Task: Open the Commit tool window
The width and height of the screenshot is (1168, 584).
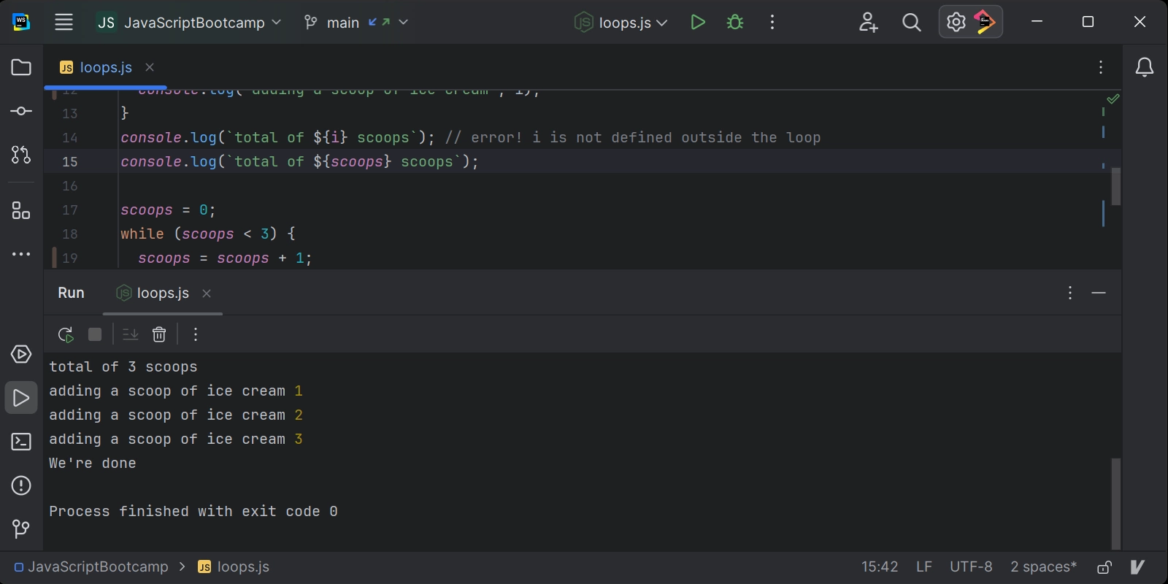Action: coord(21,111)
